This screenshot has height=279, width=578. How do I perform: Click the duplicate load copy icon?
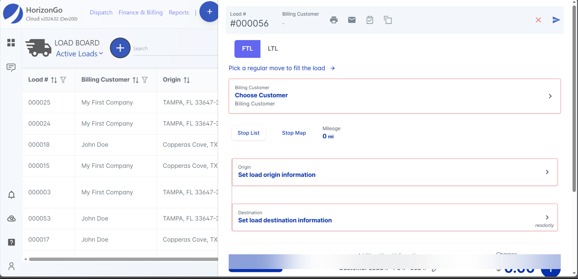(x=388, y=20)
